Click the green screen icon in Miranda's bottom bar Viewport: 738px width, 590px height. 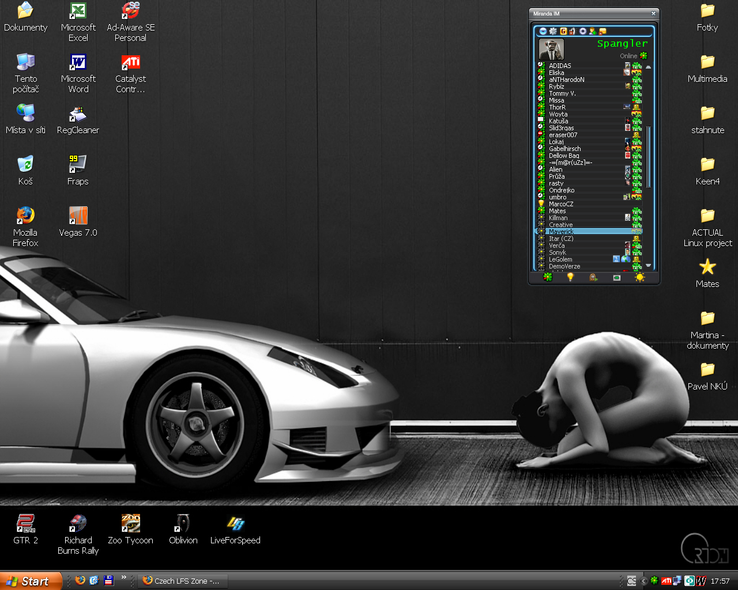click(x=616, y=277)
